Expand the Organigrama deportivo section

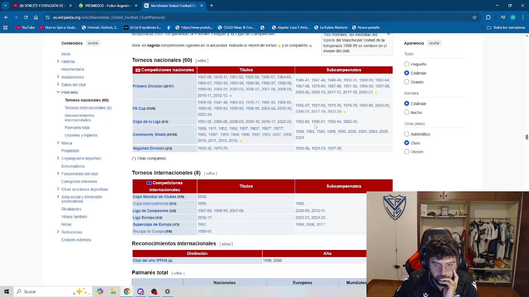pos(58,158)
